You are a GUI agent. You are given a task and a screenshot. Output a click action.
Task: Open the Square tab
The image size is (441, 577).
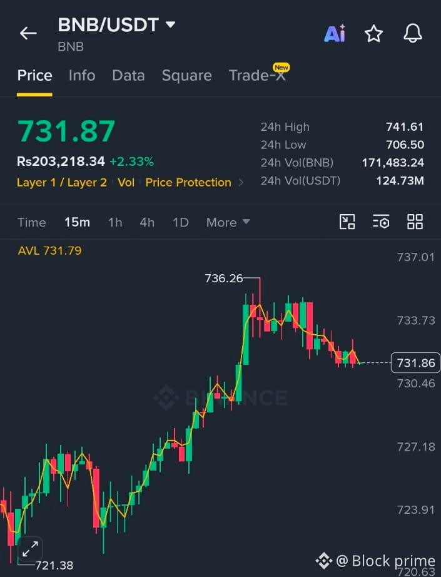tap(187, 76)
